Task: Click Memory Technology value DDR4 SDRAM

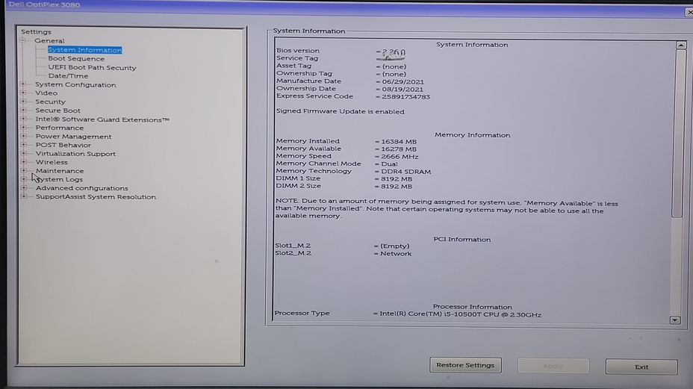Action: 405,172
